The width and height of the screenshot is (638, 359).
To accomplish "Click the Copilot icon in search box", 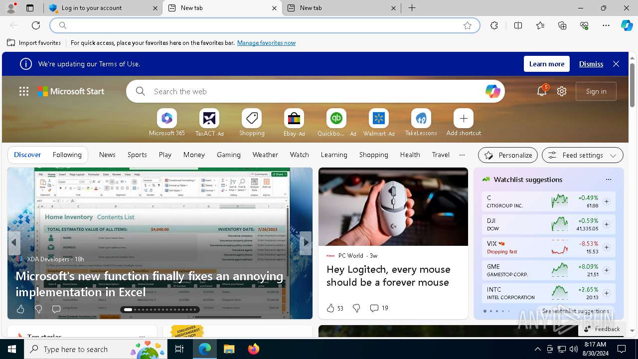I will 492,91.
